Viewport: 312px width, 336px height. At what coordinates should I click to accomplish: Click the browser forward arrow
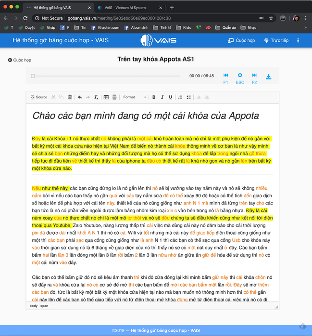coord(16,18)
